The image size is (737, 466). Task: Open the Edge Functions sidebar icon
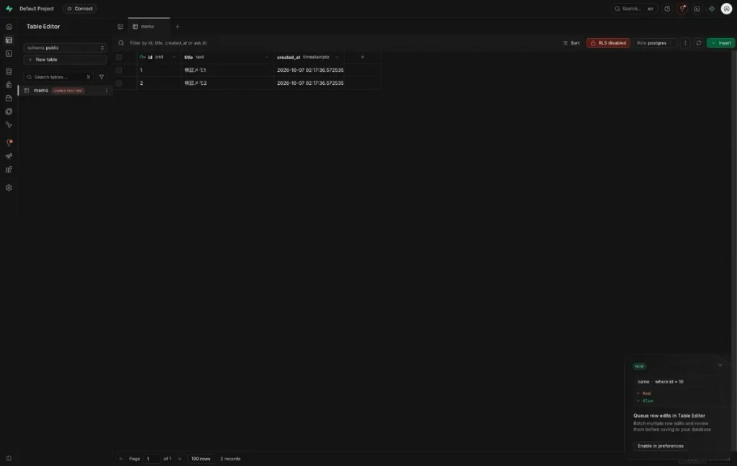(x=9, y=111)
